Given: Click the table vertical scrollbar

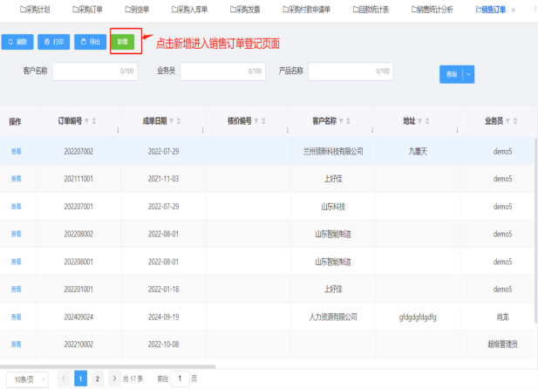Looking at the screenshot, I should click(536, 230).
